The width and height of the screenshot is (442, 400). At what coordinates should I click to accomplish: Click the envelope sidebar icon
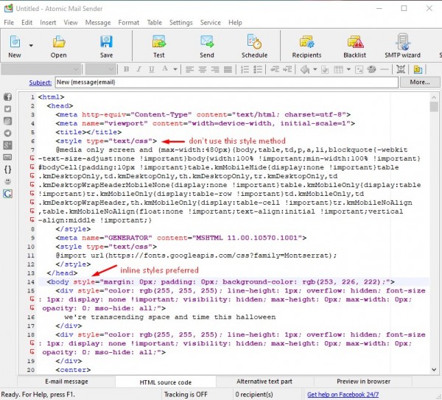[7, 158]
